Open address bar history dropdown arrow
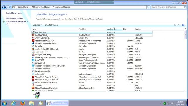Screen dimensions: 188x106 click(145, 7)
